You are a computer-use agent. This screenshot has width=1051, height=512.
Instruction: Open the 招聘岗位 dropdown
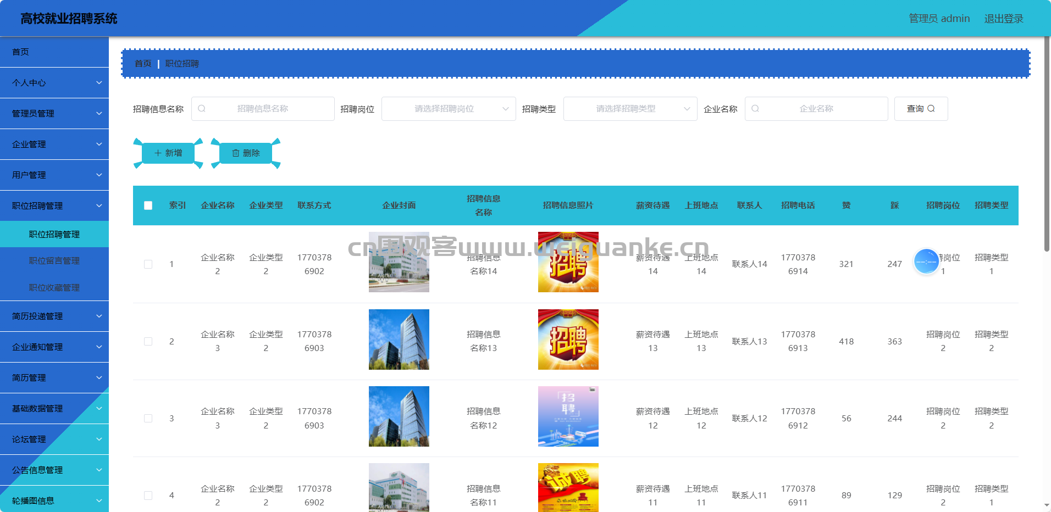point(449,109)
